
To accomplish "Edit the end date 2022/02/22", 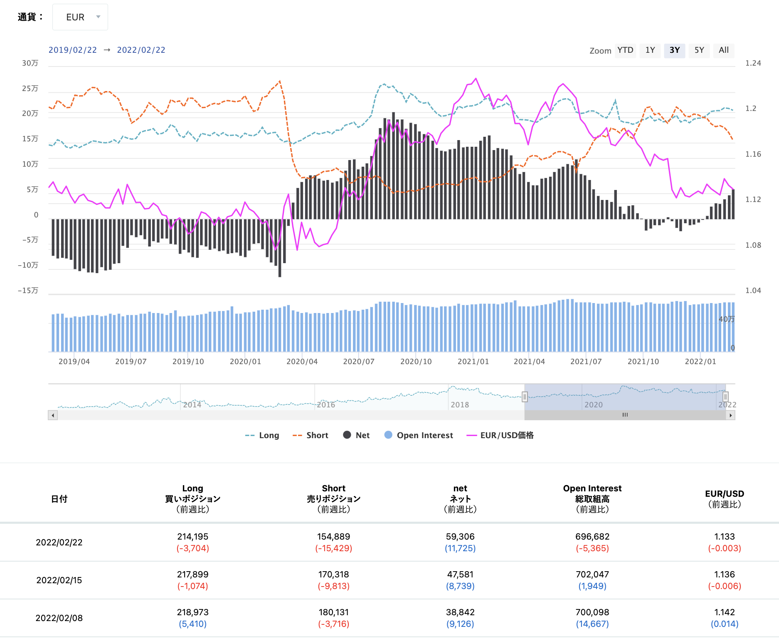I will click(141, 50).
